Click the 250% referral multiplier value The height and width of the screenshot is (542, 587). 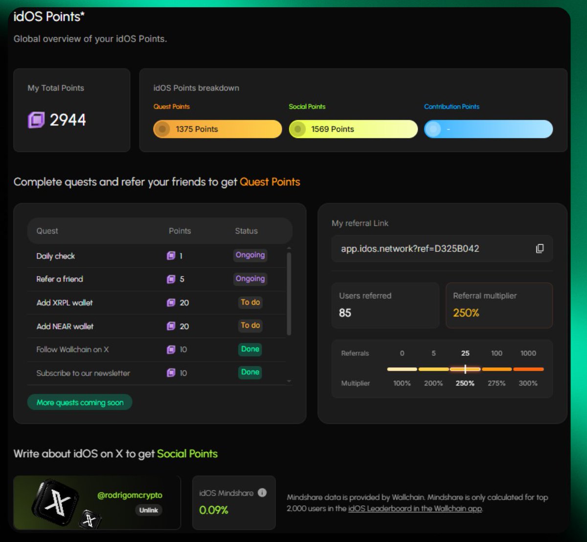(466, 313)
